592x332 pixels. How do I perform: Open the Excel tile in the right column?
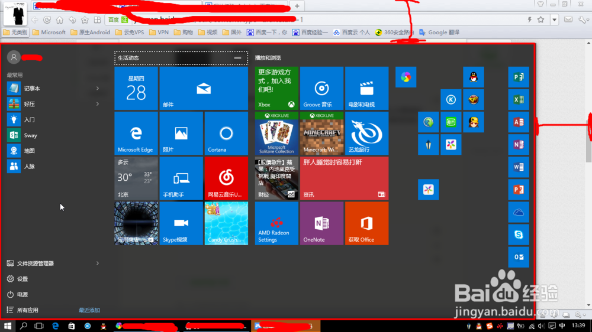[x=519, y=99]
